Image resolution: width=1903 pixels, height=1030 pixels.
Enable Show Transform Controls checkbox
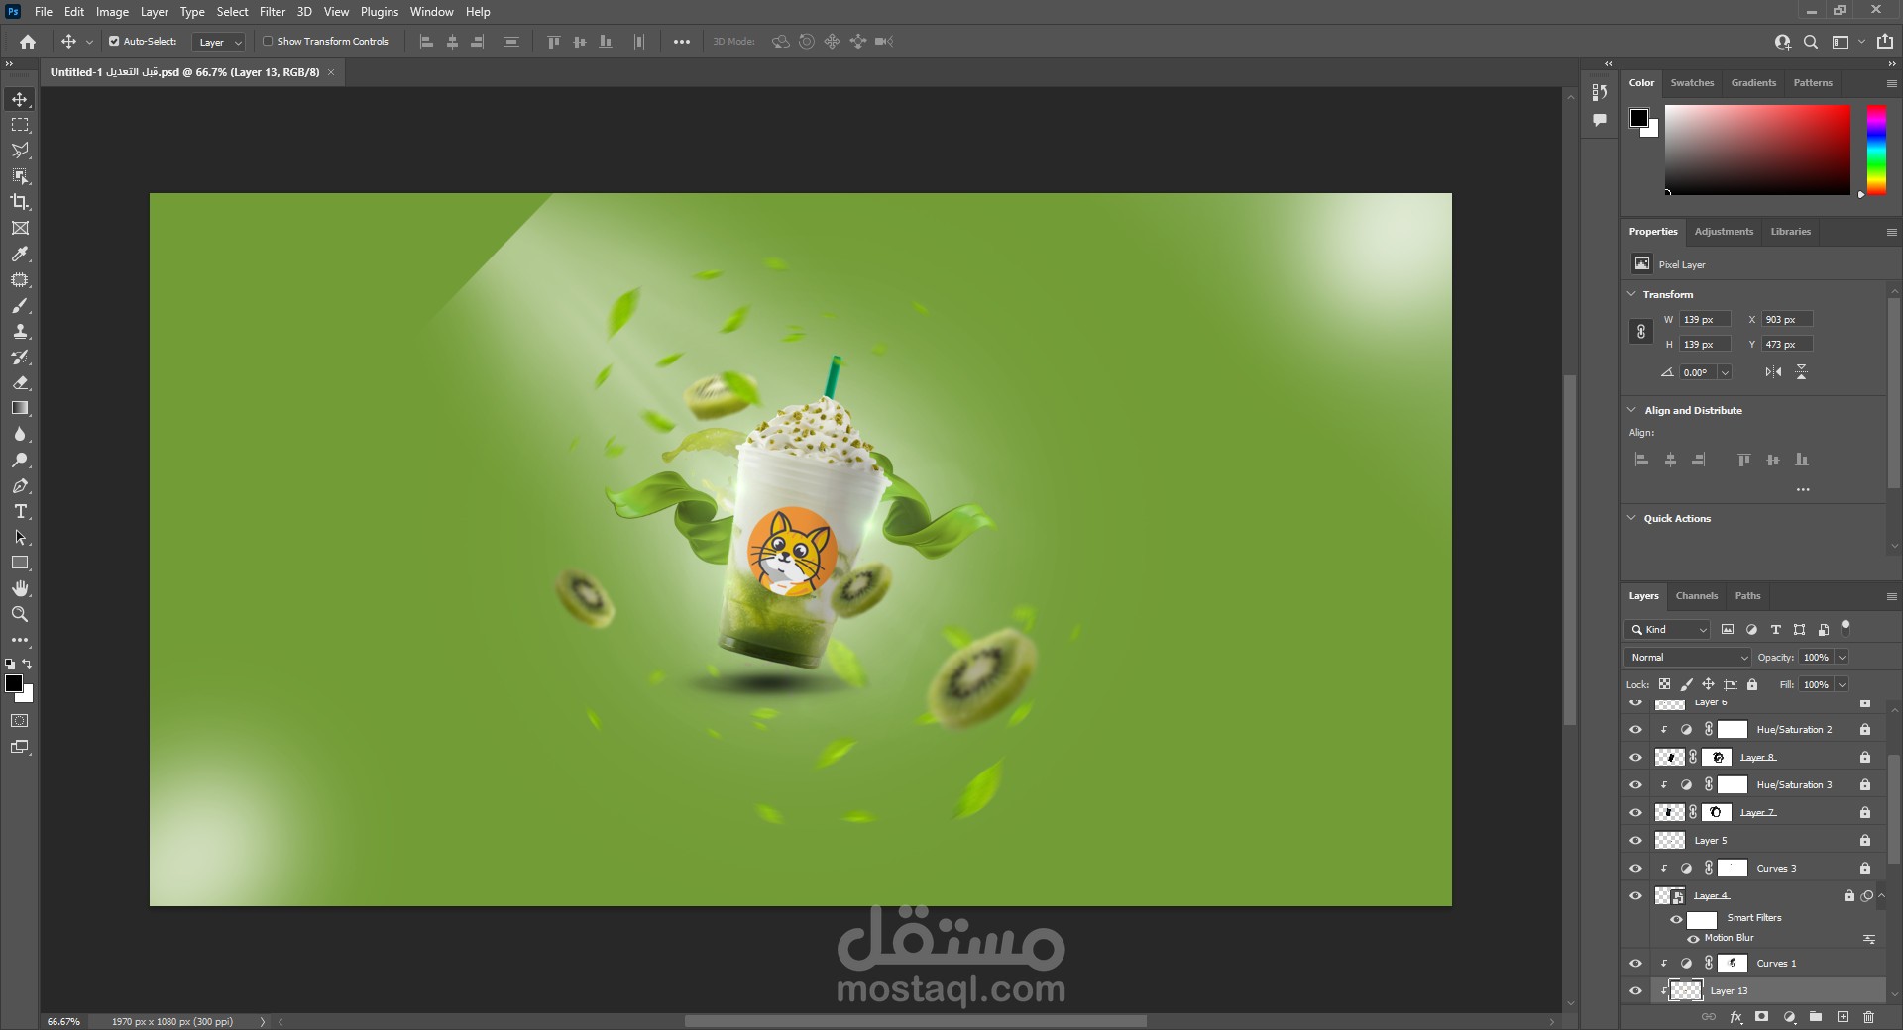[268, 42]
